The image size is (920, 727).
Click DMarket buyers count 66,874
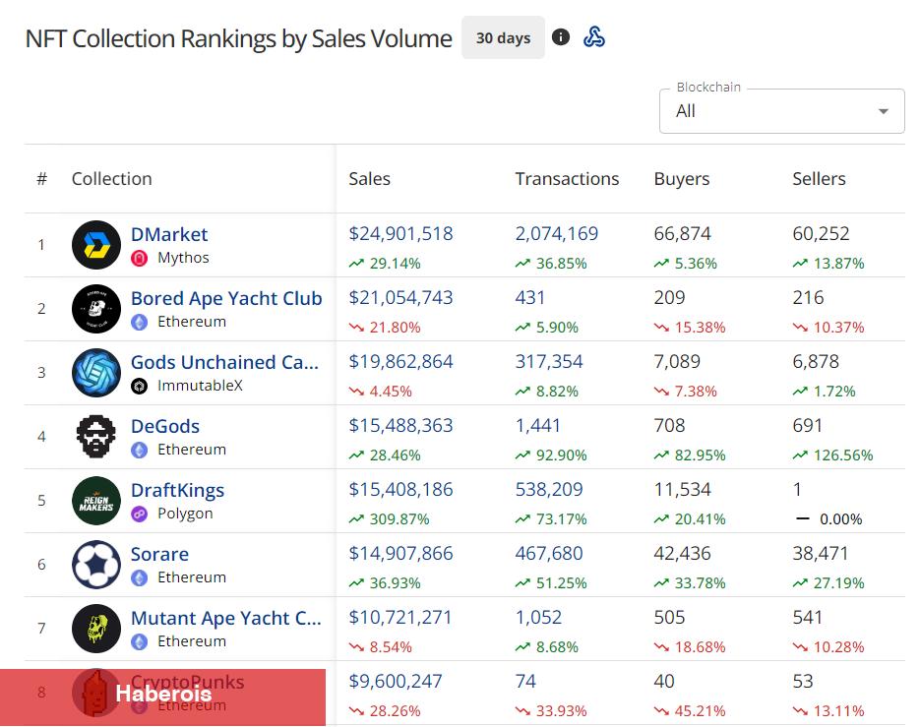682,234
